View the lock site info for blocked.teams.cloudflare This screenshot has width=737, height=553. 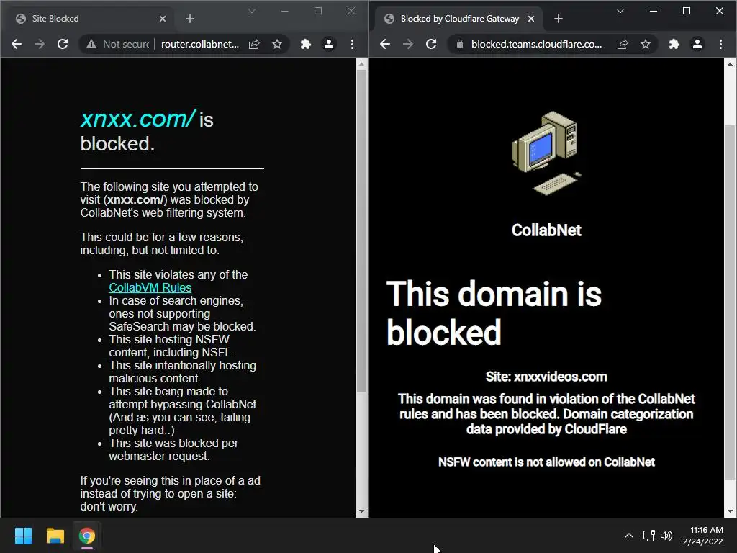(460, 44)
